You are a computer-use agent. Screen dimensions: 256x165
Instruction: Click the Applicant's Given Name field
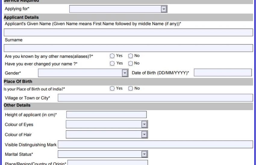point(128,32)
